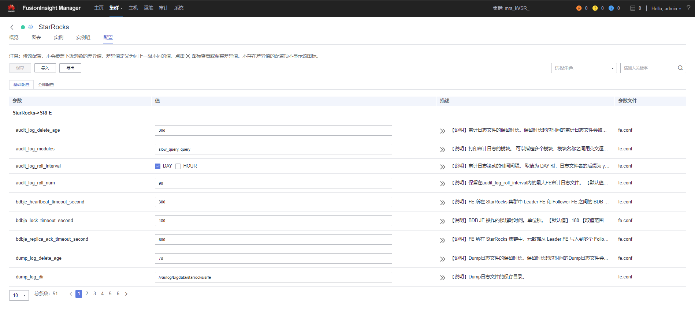Click the FusionInsight Manager title
Viewport: 695px width, 330px height.
coord(51,8)
